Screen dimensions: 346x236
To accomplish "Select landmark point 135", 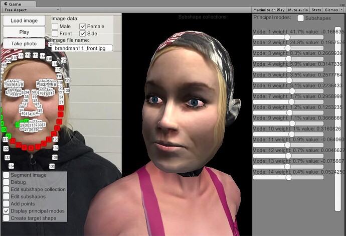I will 52,166.
